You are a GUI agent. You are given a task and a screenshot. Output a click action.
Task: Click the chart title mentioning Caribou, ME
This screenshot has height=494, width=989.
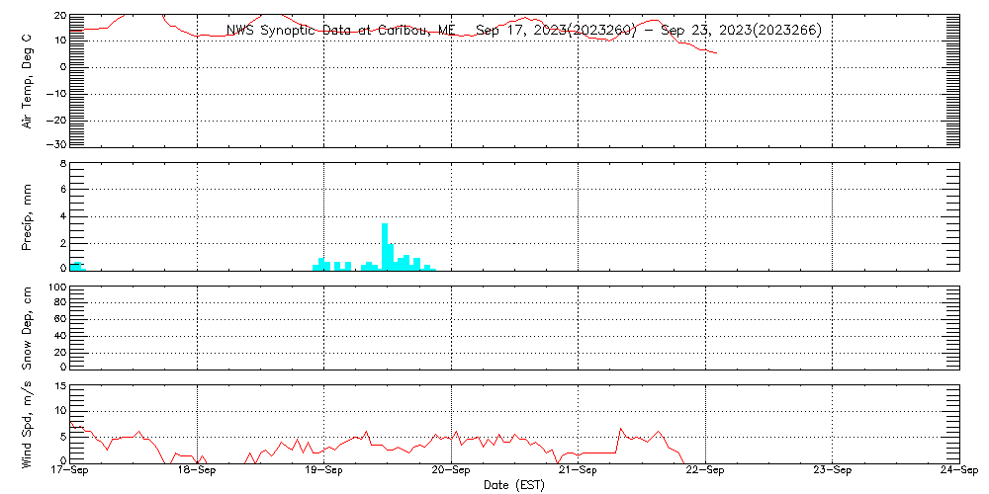coord(523,31)
